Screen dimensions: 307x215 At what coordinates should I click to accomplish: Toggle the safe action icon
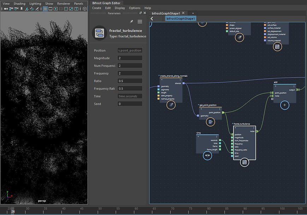(71, 9)
